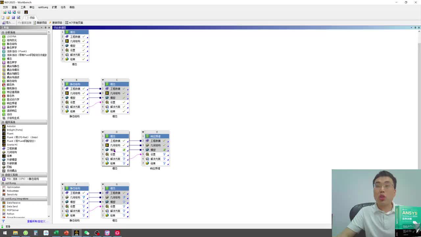Select 显式动力学 in the toolbox
421x237 pixels.
click(13, 99)
